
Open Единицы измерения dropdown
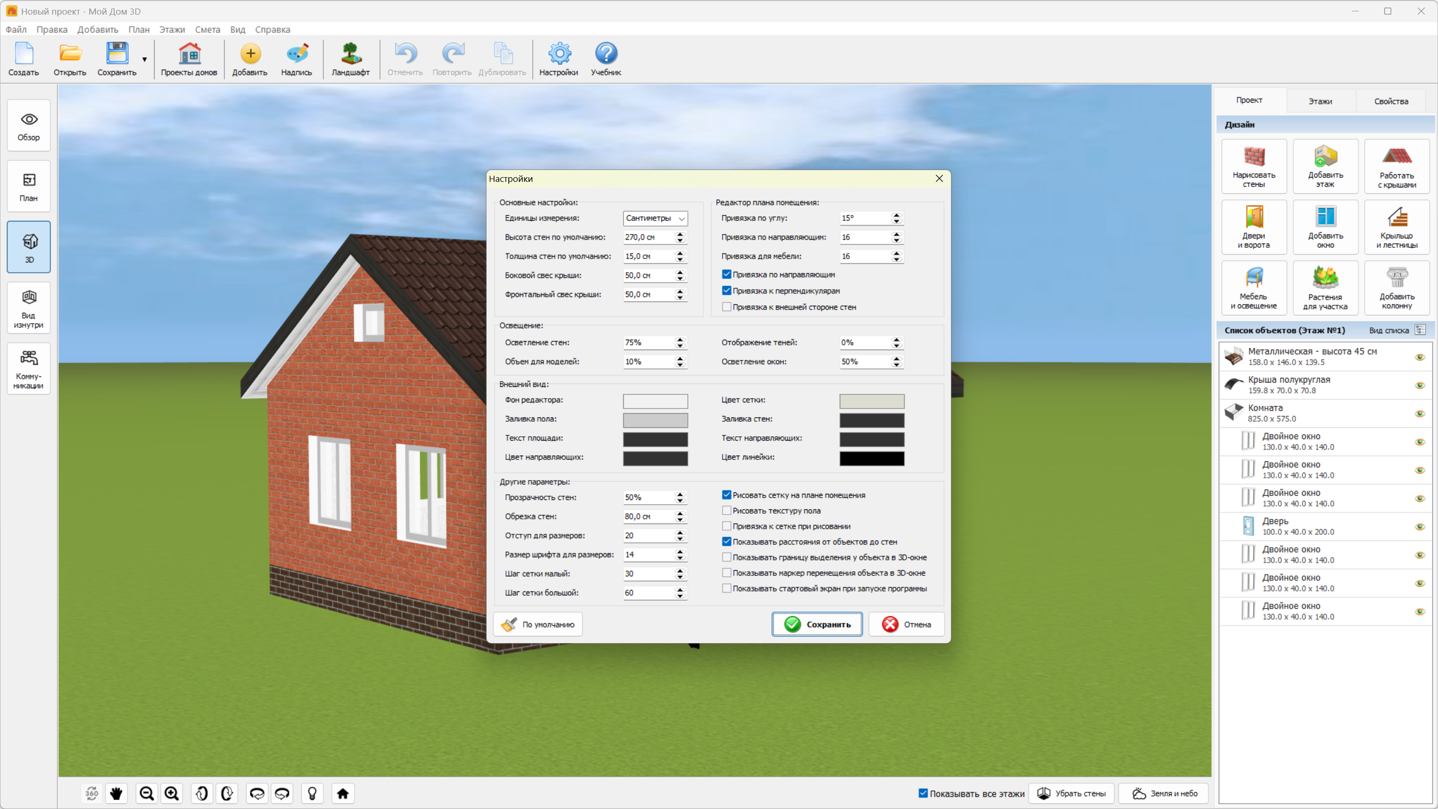coord(655,218)
